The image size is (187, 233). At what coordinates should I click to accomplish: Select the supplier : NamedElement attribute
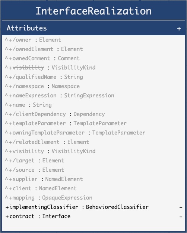click(44, 179)
